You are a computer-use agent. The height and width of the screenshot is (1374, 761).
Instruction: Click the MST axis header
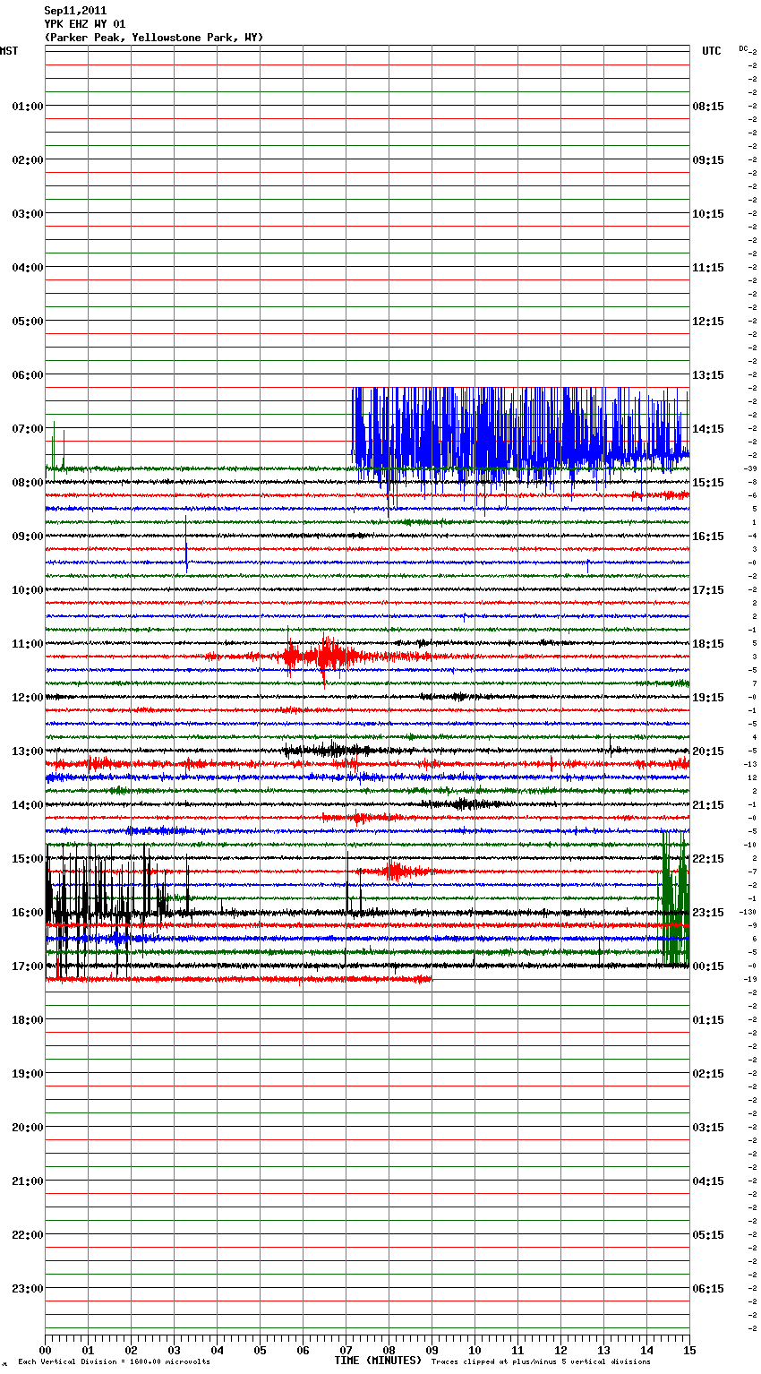(x=9, y=51)
